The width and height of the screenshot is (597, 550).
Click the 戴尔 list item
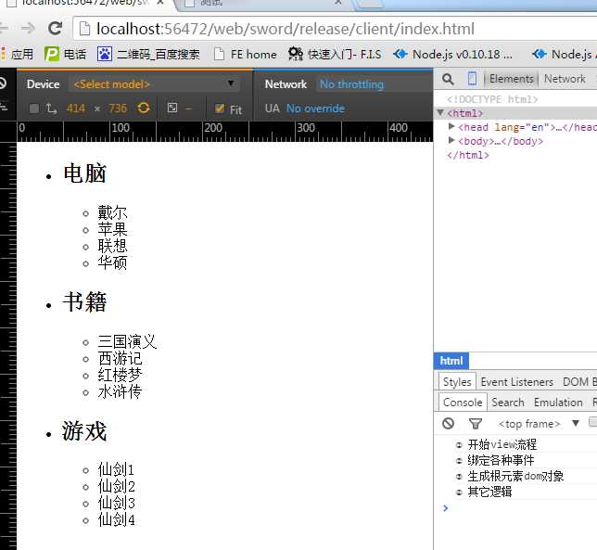pos(112,212)
